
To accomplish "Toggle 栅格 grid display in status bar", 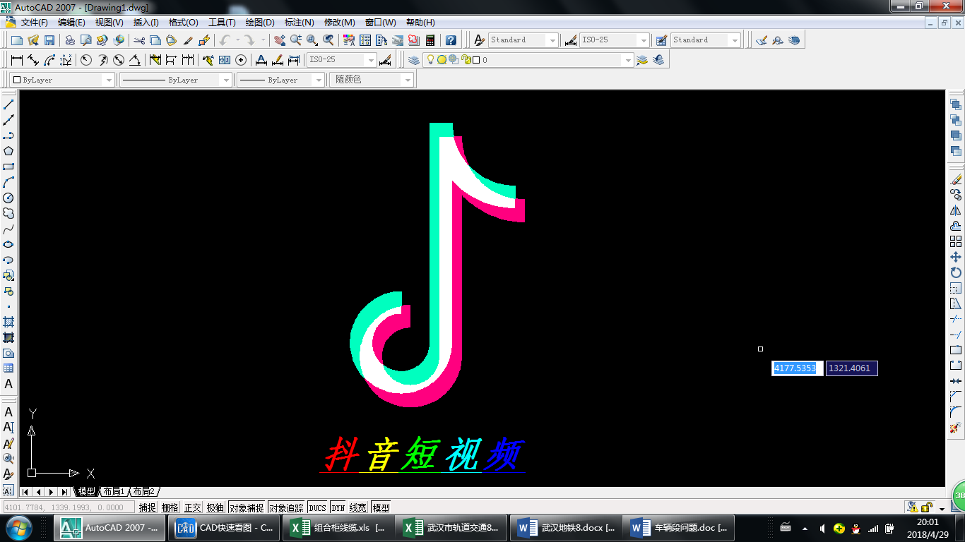I will click(170, 507).
